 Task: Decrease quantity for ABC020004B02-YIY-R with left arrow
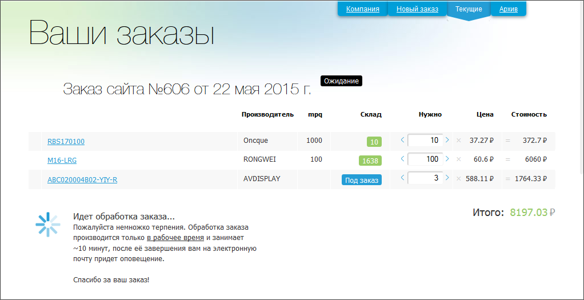point(402,178)
